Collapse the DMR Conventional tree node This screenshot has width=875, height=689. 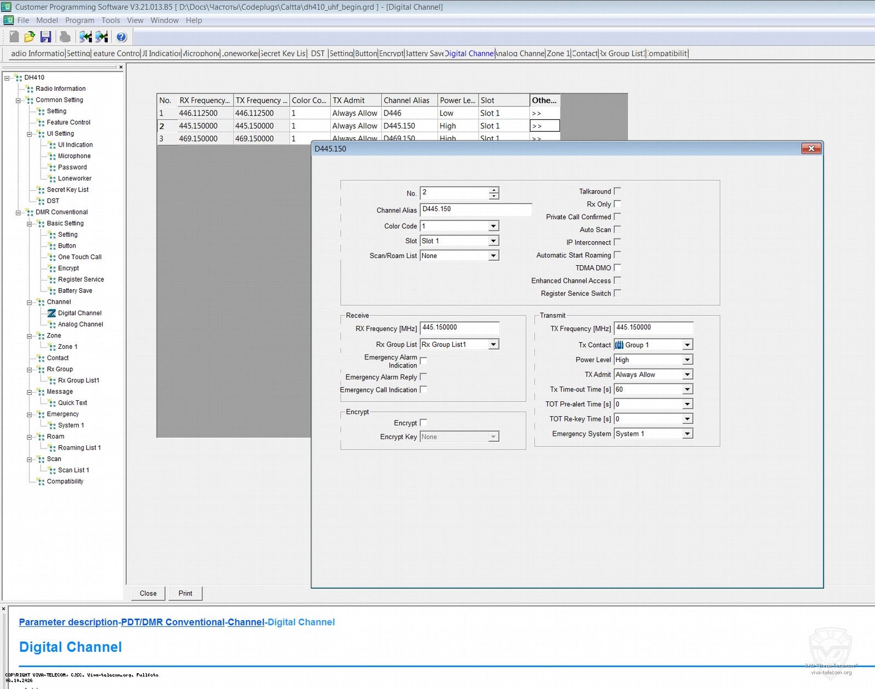tap(19, 213)
